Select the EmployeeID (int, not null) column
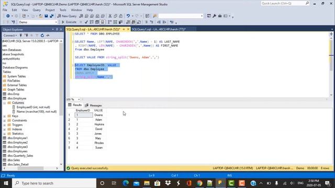Viewport: 335px width, 188px height. 33,107
